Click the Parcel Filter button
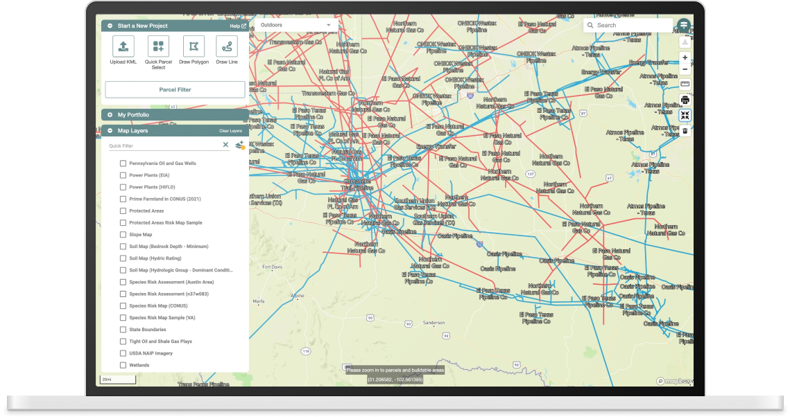The image size is (790, 417). tap(175, 89)
